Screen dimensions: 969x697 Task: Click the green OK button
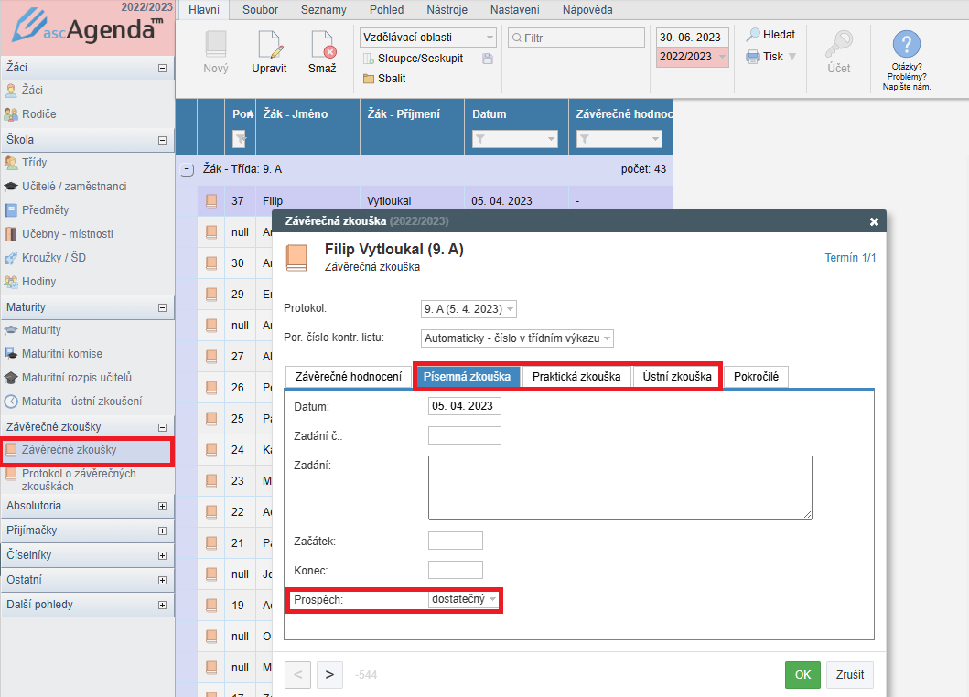pos(802,675)
